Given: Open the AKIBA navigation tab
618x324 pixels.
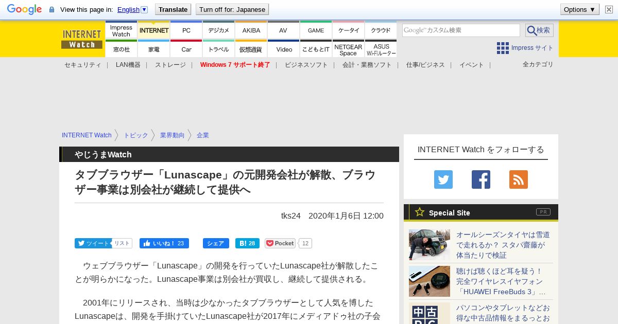Looking at the screenshot, I should click(251, 31).
